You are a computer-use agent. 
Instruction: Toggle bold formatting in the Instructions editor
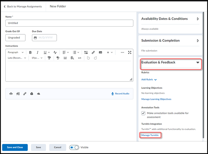[30, 53]
